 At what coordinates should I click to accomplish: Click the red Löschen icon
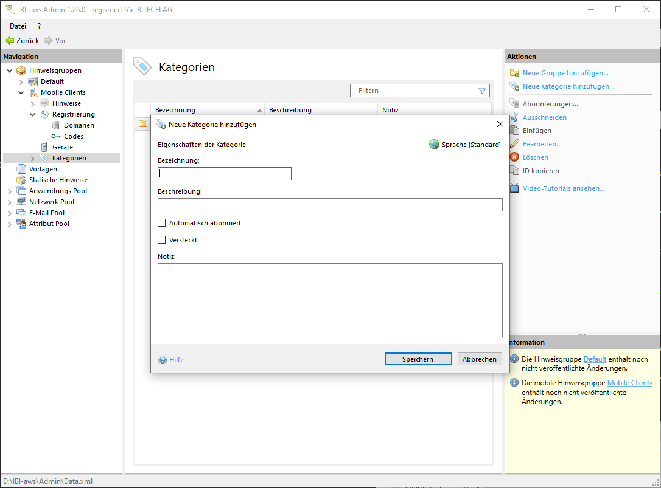tap(514, 157)
